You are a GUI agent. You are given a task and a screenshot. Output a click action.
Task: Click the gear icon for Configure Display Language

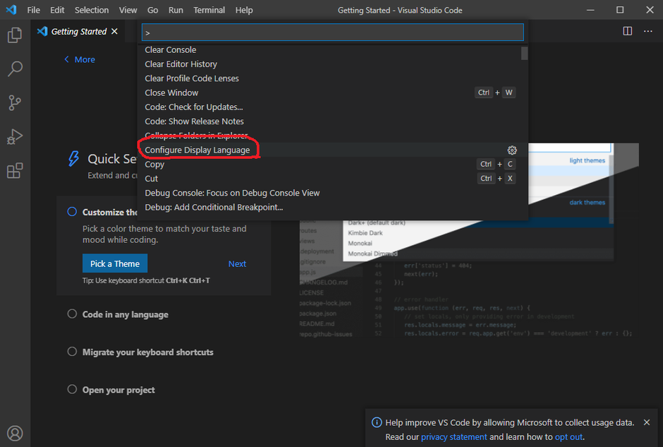point(512,150)
